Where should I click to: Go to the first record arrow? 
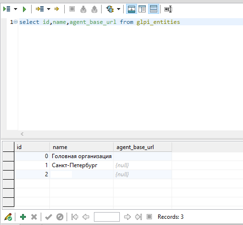[75, 217]
